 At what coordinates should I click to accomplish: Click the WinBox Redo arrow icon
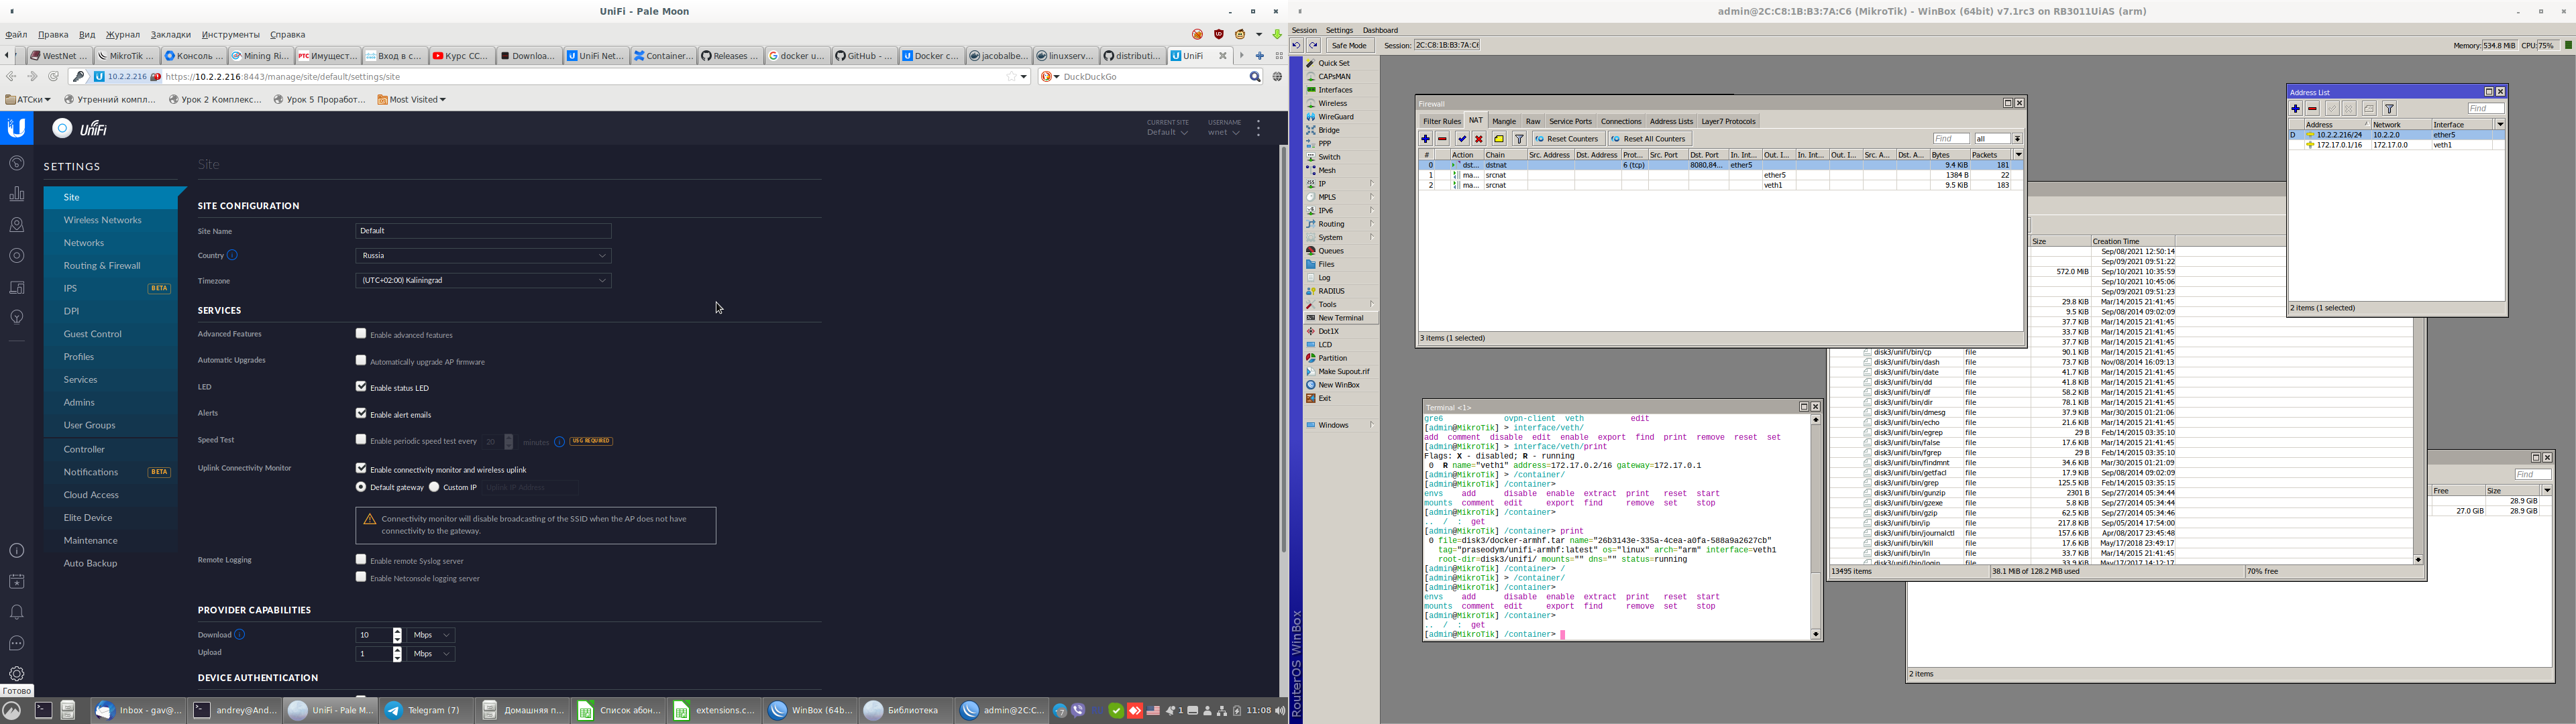click(1313, 45)
